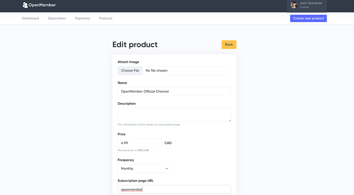Click Create new product button
Image resolution: width=354 pixels, height=195 pixels.
coord(308,18)
